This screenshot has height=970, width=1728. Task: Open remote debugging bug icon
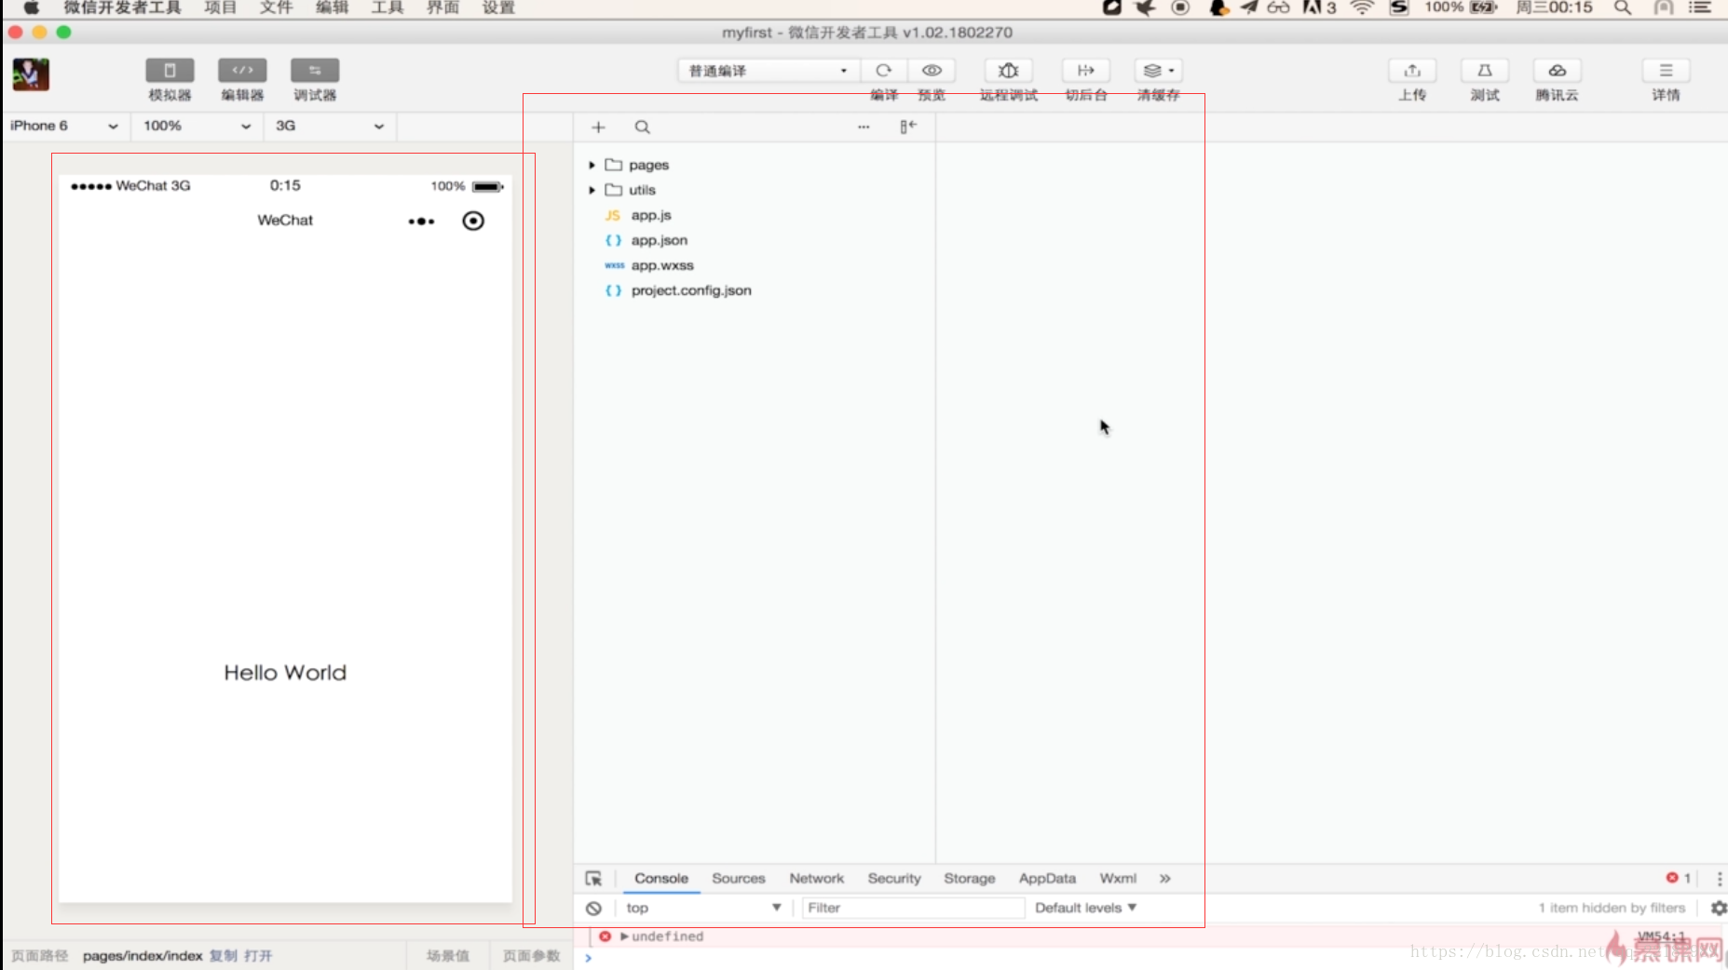pos(1008,71)
